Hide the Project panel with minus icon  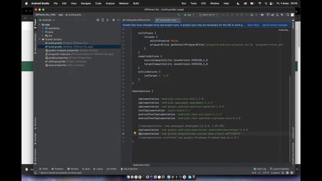click(118, 20)
